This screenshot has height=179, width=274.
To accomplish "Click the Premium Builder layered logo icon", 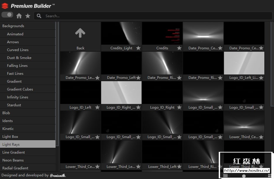I will (5, 6).
